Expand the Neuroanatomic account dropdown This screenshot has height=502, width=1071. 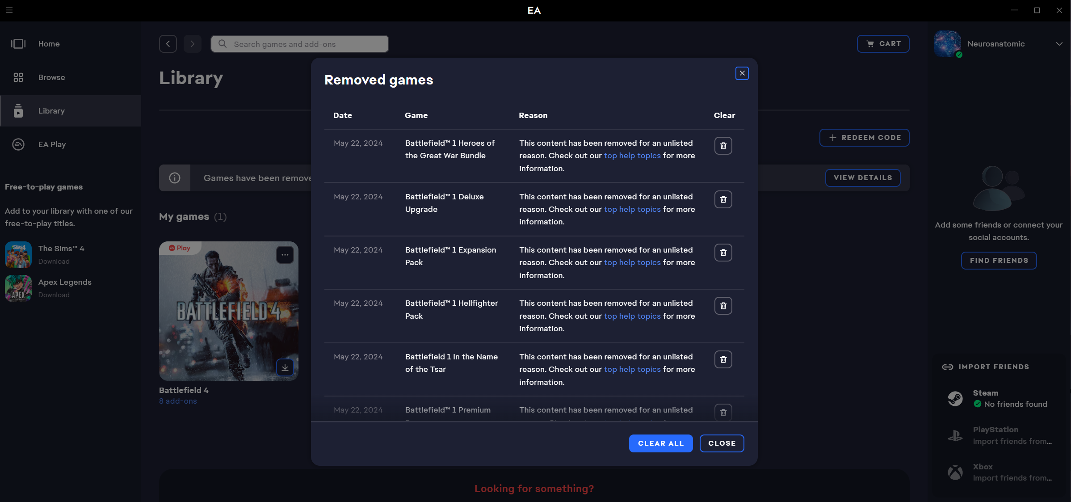click(x=1059, y=44)
